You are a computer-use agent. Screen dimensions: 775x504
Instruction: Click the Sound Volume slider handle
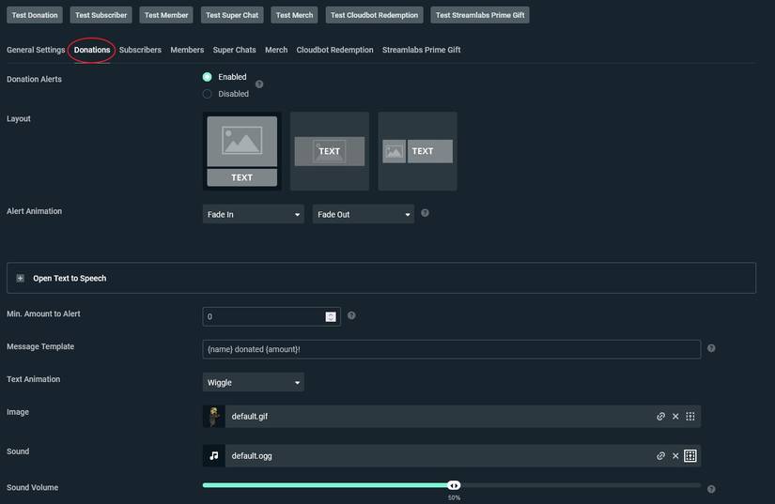pos(454,485)
